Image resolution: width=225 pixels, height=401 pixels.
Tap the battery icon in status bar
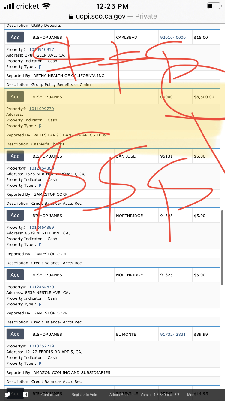pos(214,6)
